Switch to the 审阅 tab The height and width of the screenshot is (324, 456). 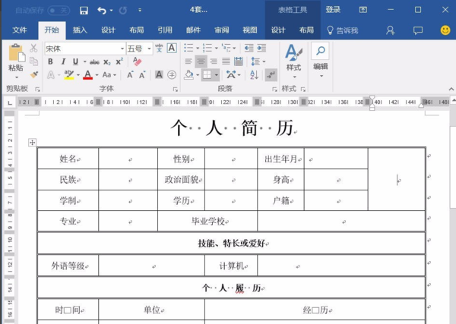tap(222, 30)
